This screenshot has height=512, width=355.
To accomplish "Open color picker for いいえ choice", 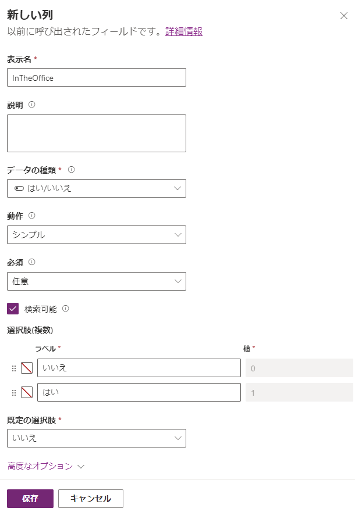I will (x=27, y=368).
